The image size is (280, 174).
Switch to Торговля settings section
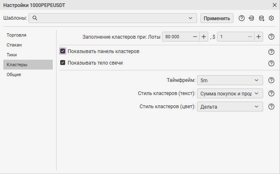(17, 35)
